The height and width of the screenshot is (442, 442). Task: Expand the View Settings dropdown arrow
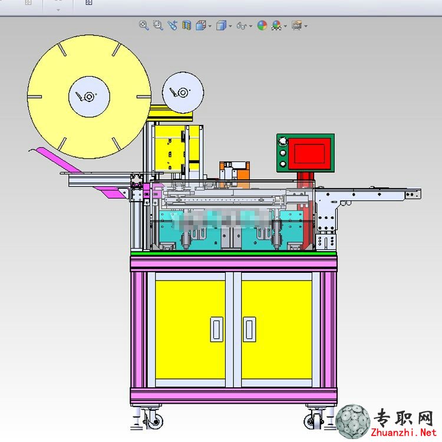[x=306, y=26]
